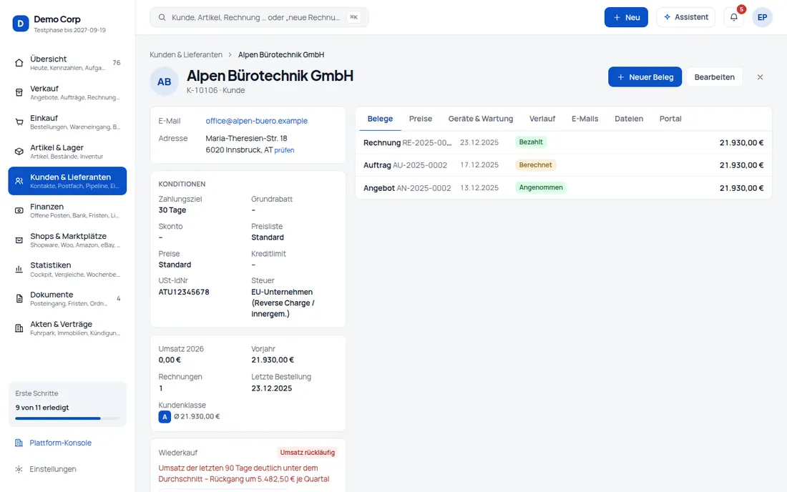
Task: Open Artikel & Lager box icon
Action: click(19, 152)
